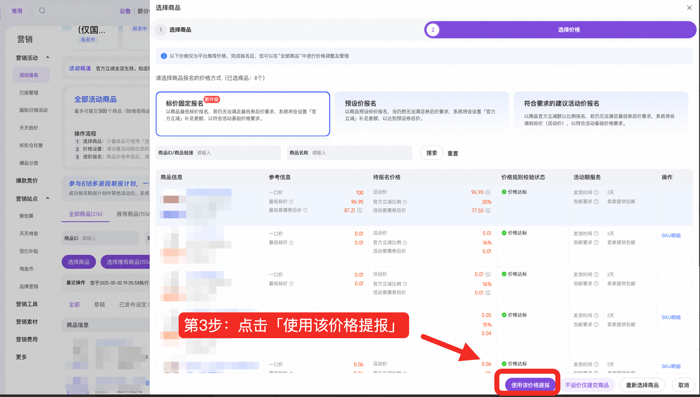The image size is (700, 397).
Task: Switch to the 推荐商品 tab
Action: [133, 214]
